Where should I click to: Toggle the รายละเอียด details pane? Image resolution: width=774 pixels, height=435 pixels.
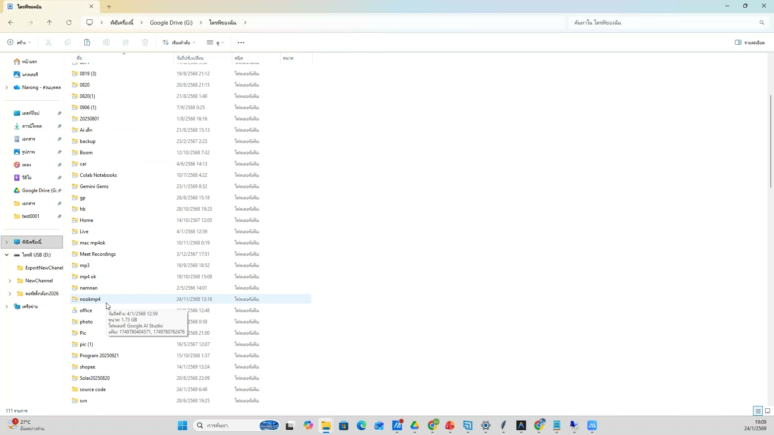749,42
